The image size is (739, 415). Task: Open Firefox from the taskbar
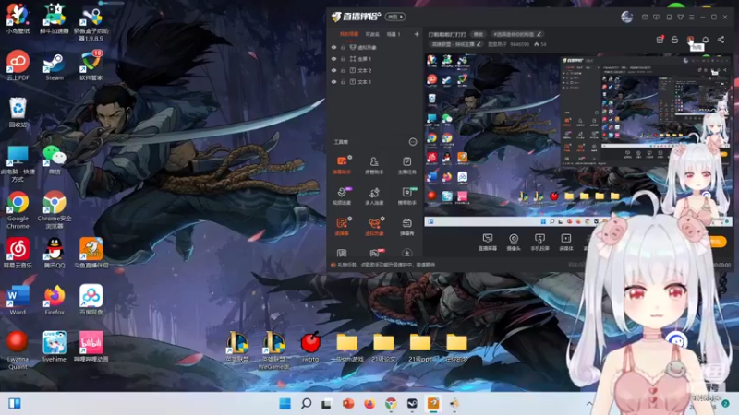point(369,404)
